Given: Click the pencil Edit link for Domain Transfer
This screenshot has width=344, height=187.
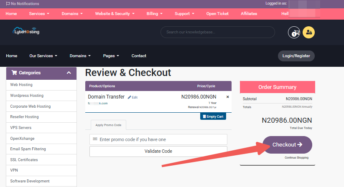Looking at the screenshot, I should click(x=133, y=97).
